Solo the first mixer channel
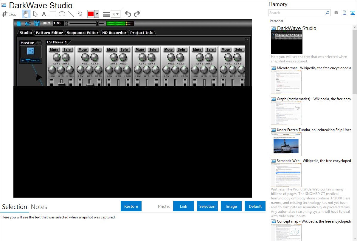This screenshot has height=241, width=357. [x=67, y=50]
